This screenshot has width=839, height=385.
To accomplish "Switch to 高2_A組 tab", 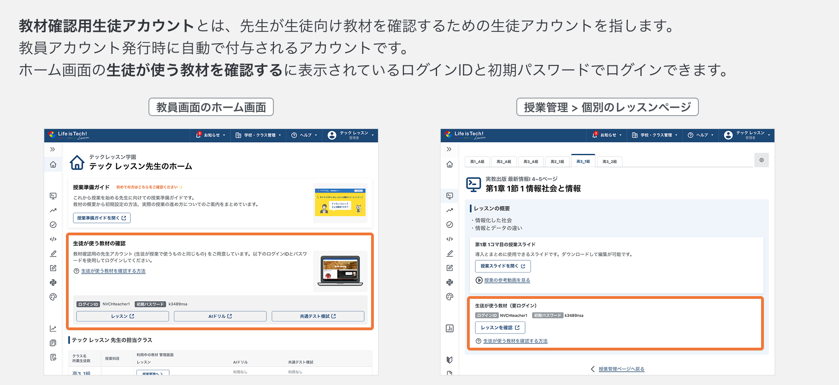I will coord(504,162).
